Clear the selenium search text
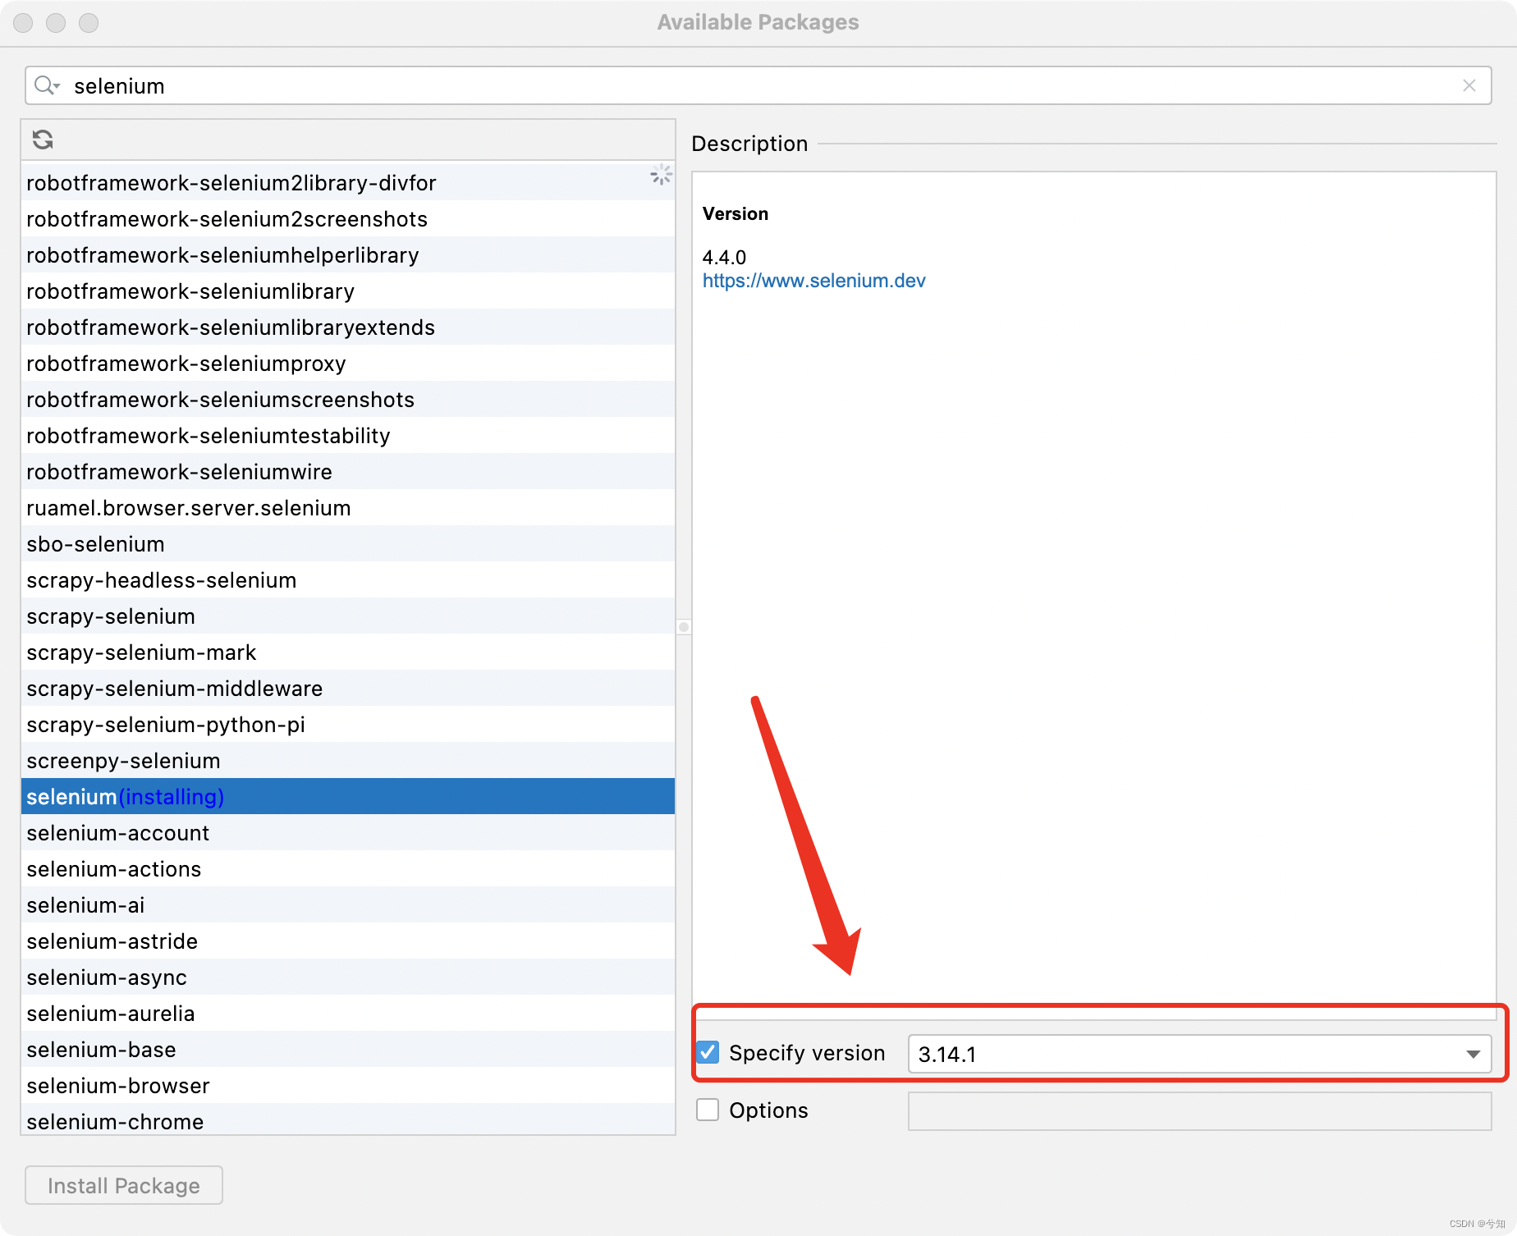Image resolution: width=1517 pixels, height=1236 pixels. point(1469,85)
